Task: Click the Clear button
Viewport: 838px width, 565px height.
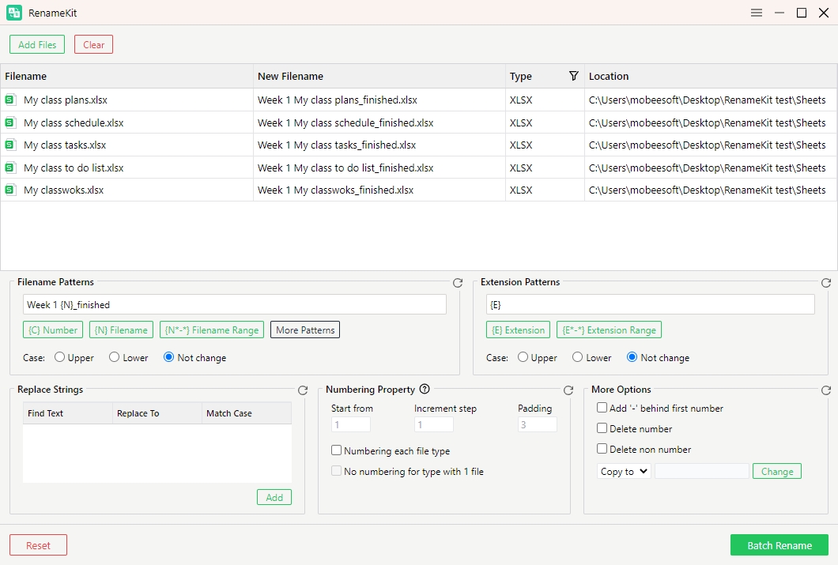Action: pos(93,44)
